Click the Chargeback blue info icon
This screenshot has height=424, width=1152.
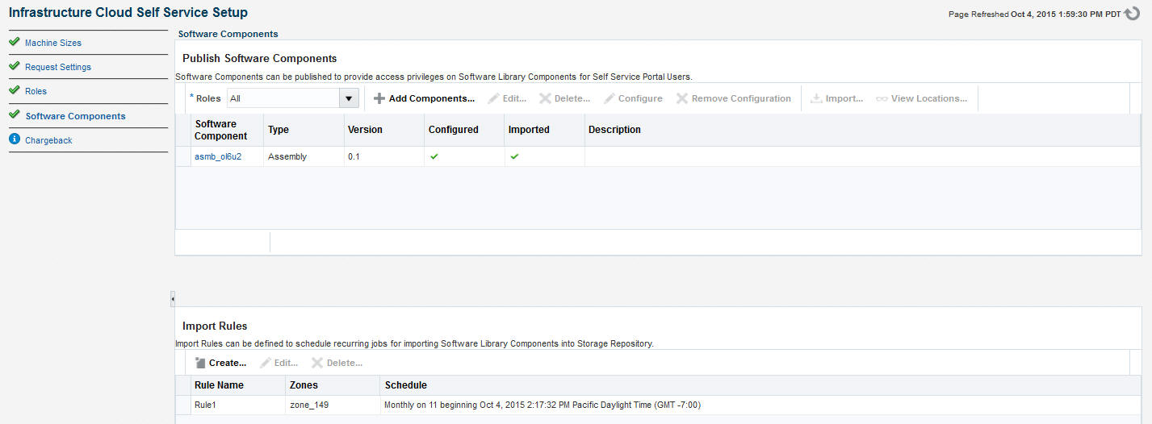point(15,139)
